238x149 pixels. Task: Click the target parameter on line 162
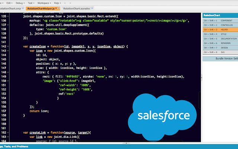coord(83,133)
